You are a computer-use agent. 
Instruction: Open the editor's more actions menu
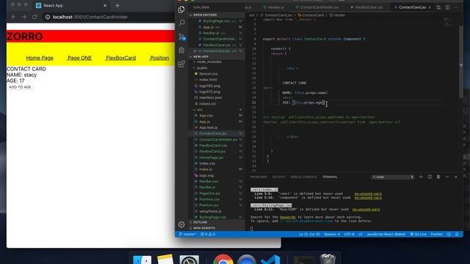point(456,7)
